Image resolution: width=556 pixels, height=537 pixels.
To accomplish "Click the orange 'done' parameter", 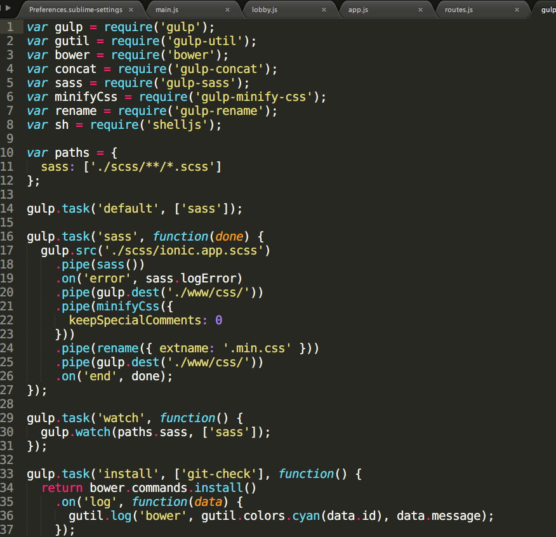I will tap(229, 237).
